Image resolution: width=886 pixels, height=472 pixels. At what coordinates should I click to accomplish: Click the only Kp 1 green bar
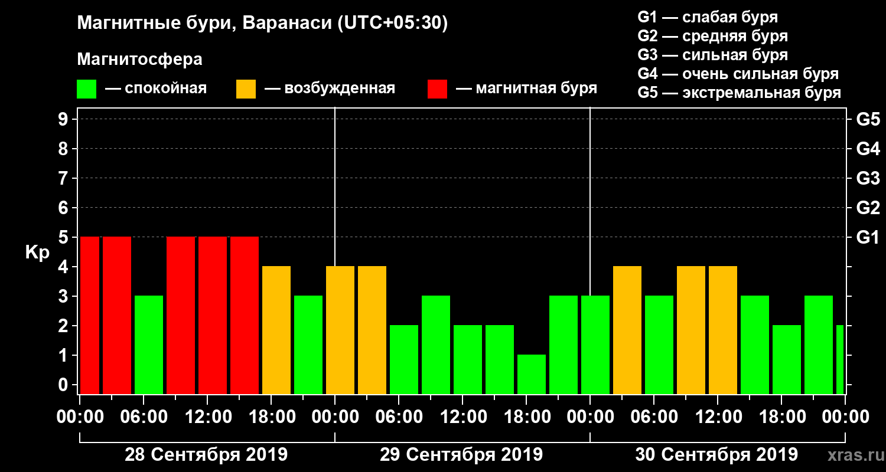click(x=532, y=374)
